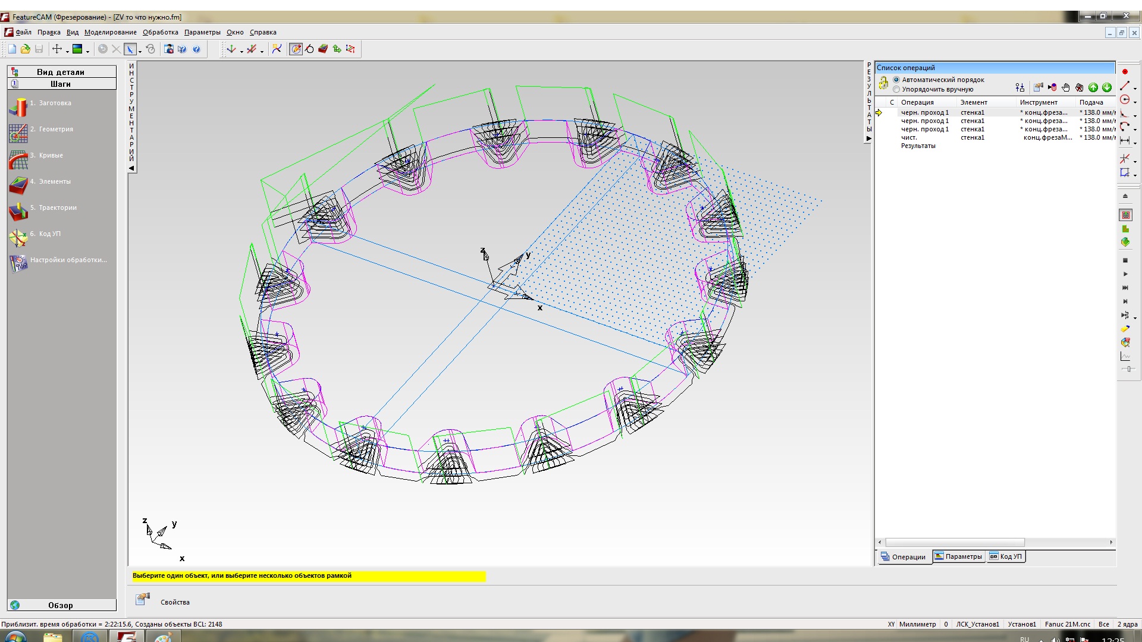Open step 1 Заготовка stock icon
Image resolution: width=1142 pixels, height=642 pixels.
point(18,107)
